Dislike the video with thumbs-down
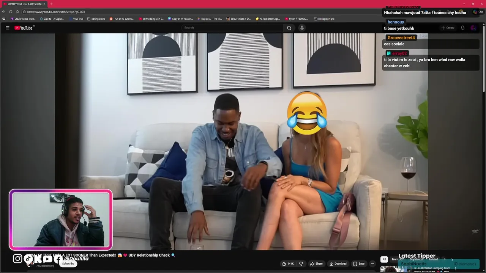 click(301, 264)
